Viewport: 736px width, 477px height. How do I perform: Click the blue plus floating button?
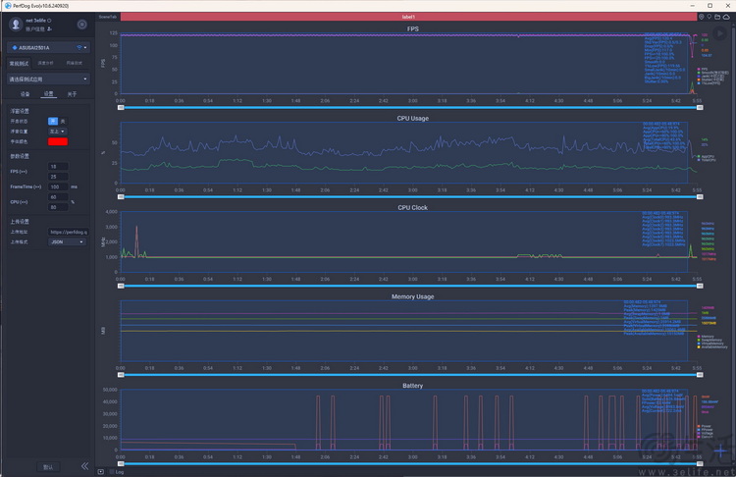[x=720, y=451]
